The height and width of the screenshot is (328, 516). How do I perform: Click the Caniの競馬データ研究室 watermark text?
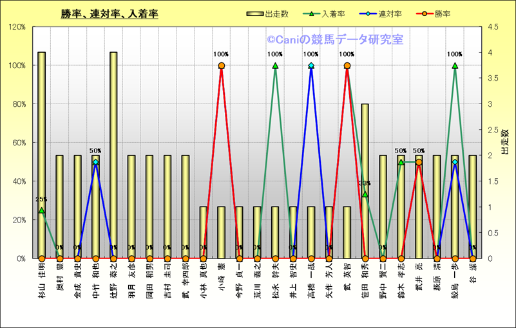(x=335, y=40)
